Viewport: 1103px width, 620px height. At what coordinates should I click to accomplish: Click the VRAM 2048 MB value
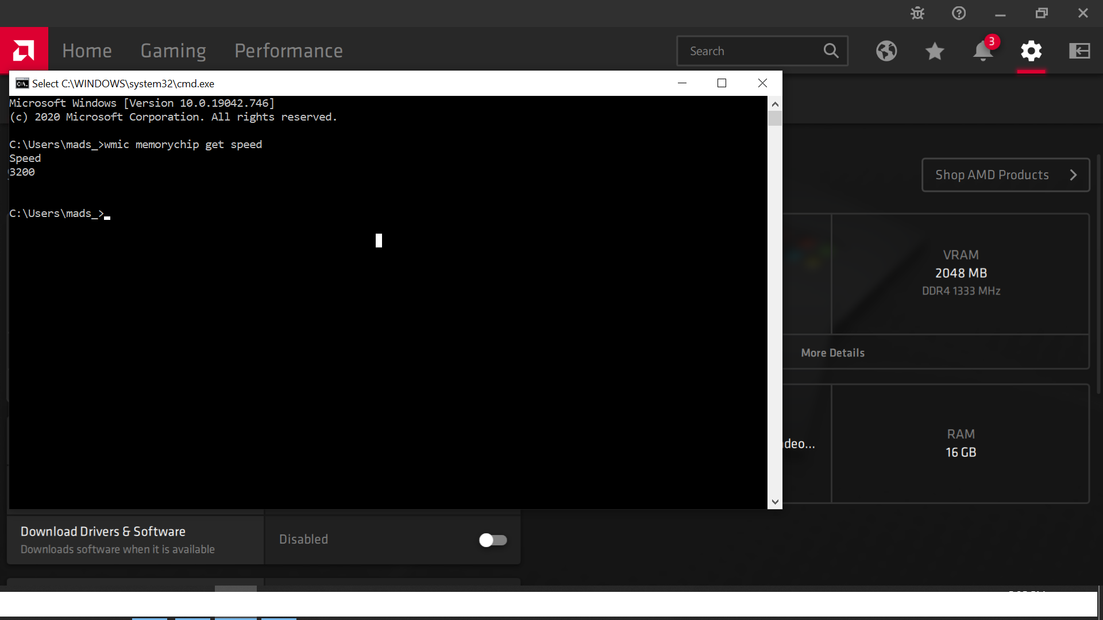click(x=961, y=273)
